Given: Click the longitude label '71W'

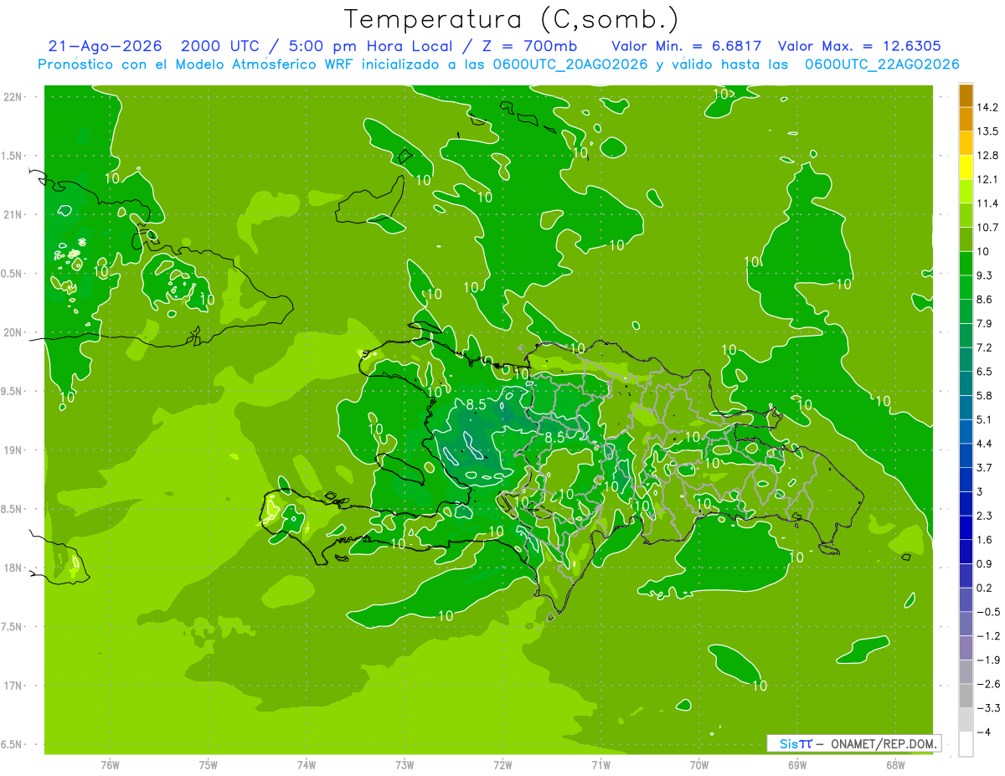Looking at the screenshot, I should tap(600, 763).
